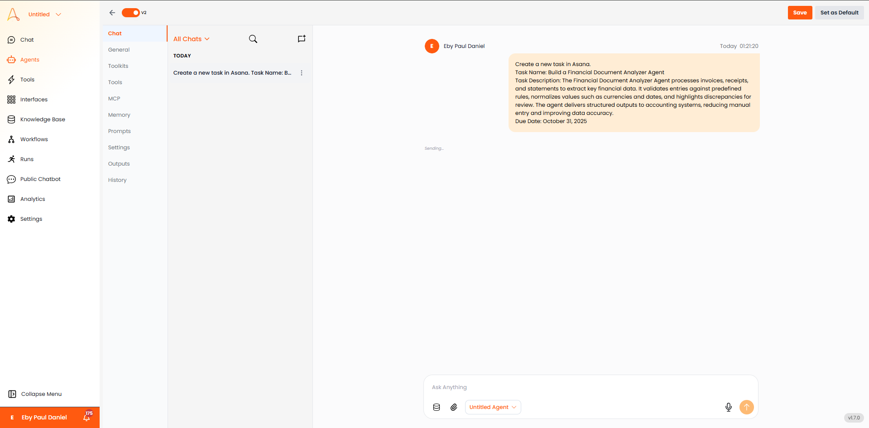Open the Memory tab
869x428 pixels.
[x=119, y=114]
